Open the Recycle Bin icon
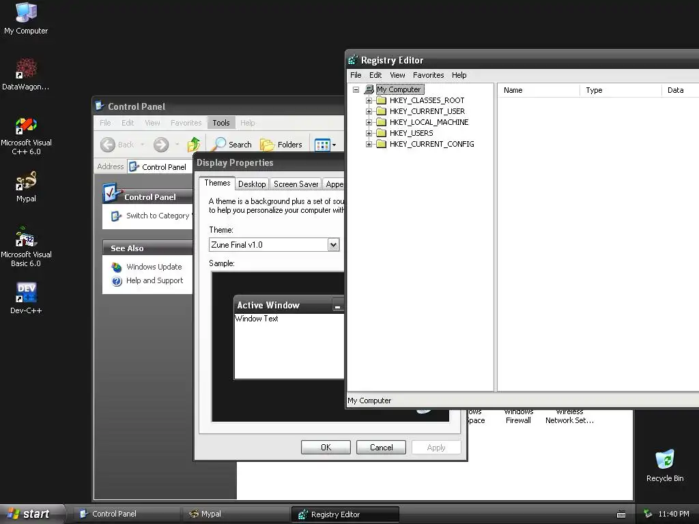 [x=665, y=465]
